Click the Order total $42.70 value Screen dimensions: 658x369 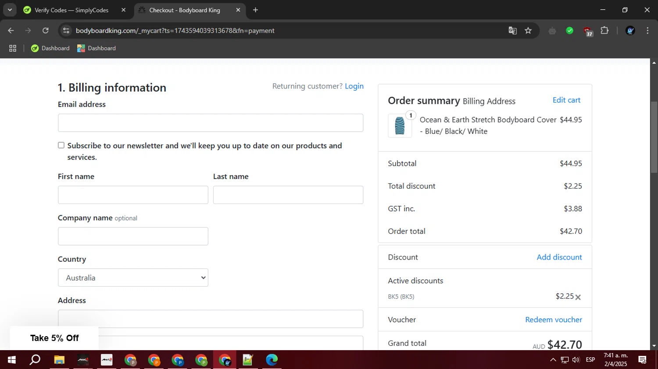tap(571, 232)
